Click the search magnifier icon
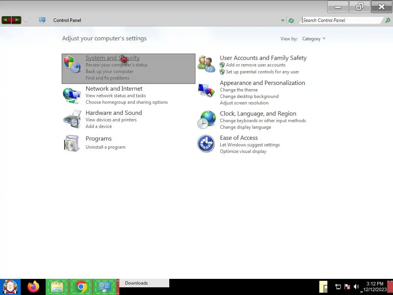 pyautogui.click(x=388, y=21)
